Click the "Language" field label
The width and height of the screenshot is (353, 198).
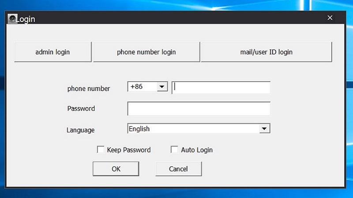pos(80,130)
